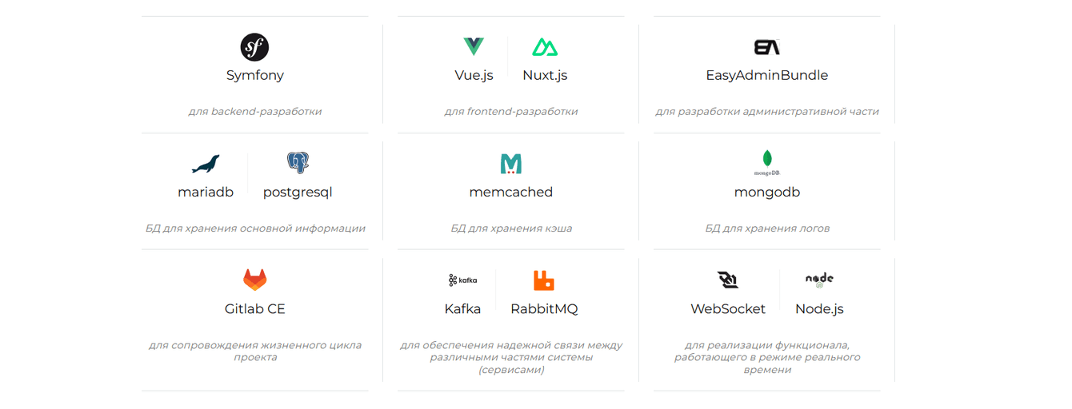Select the WebSocket logo icon

[728, 280]
